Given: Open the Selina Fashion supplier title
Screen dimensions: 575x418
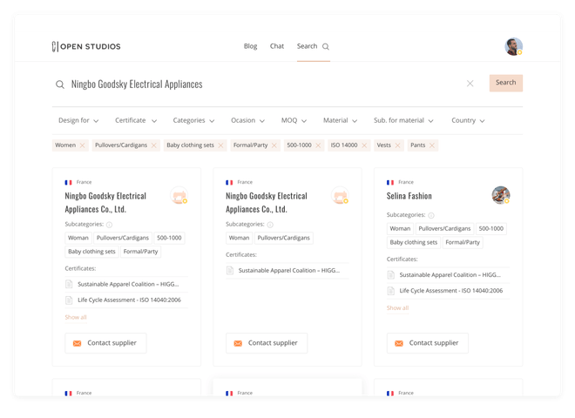Looking at the screenshot, I should (x=409, y=196).
